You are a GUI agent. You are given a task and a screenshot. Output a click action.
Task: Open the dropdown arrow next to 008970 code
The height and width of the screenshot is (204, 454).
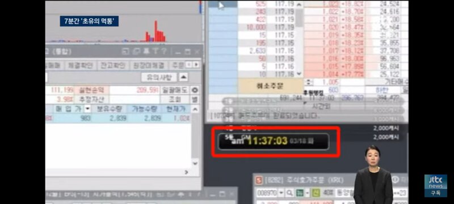tap(281, 193)
